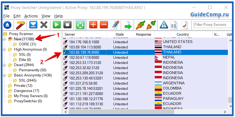Click the blue download proxy list icon
235x117 pixels.
pos(33,25)
